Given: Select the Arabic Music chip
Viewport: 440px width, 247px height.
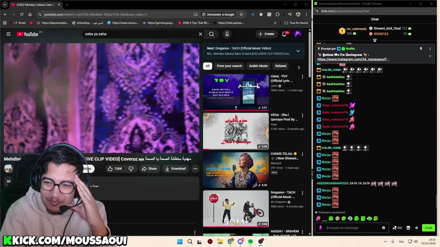Looking at the screenshot, I should pos(258,66).
